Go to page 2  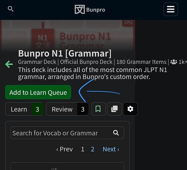point(92,149)
